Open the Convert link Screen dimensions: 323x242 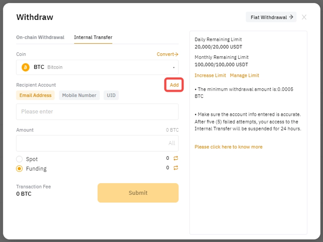[x=168, y=54]
